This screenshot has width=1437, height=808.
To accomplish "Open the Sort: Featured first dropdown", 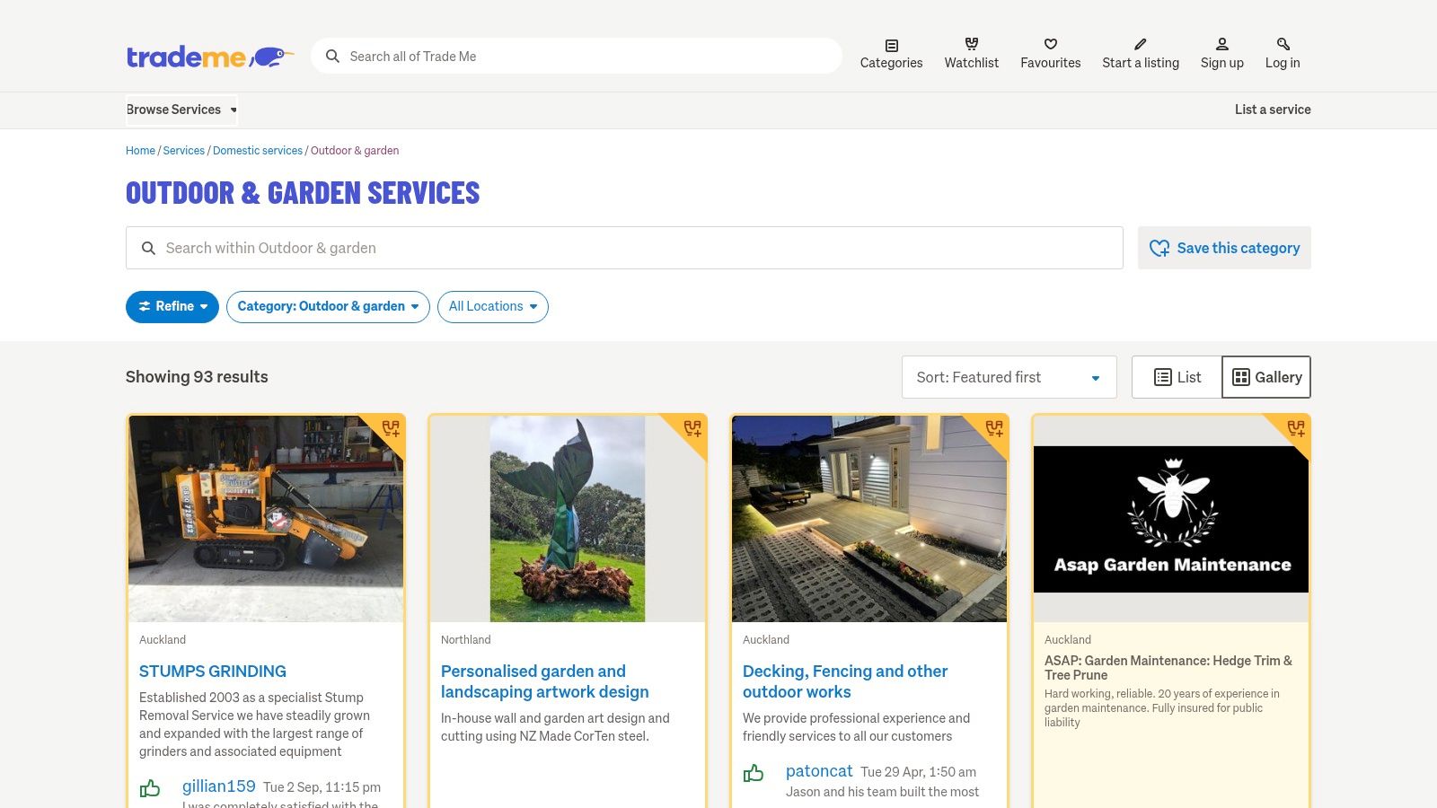I will coord(1008,377).
